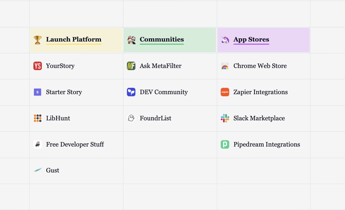The height and width of the screenshot is (210, 345).
Task: Open the Gust link
Action: coord(52,170)
